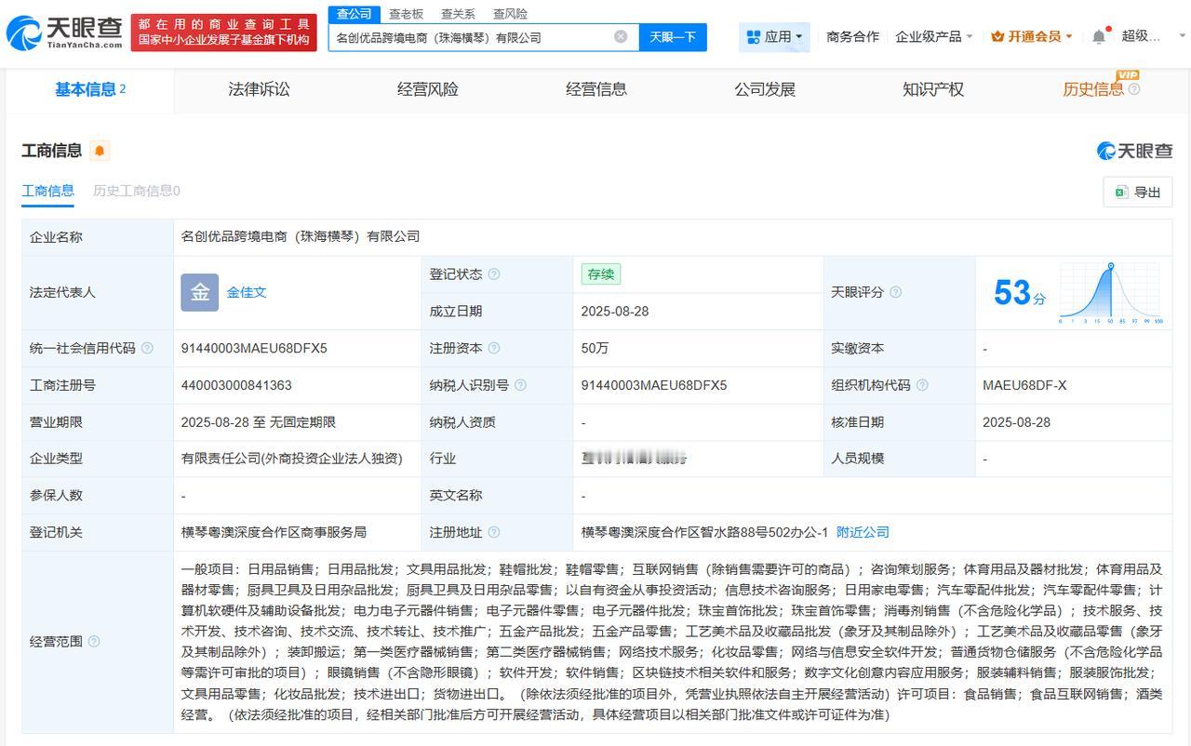Select the credit code 91440003MAEU68DFX5 beside 统一社会信用代码
This screenshot has width=1191, height=746.
tap(254, 348)
